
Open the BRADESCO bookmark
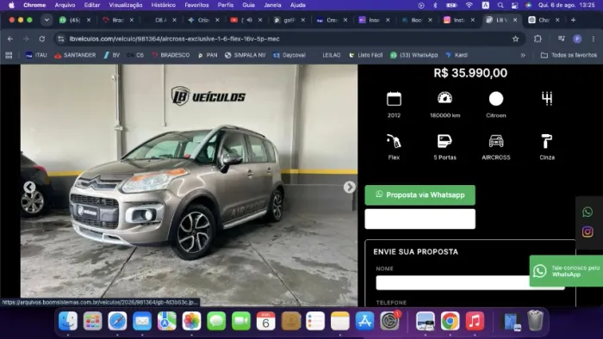171,55
